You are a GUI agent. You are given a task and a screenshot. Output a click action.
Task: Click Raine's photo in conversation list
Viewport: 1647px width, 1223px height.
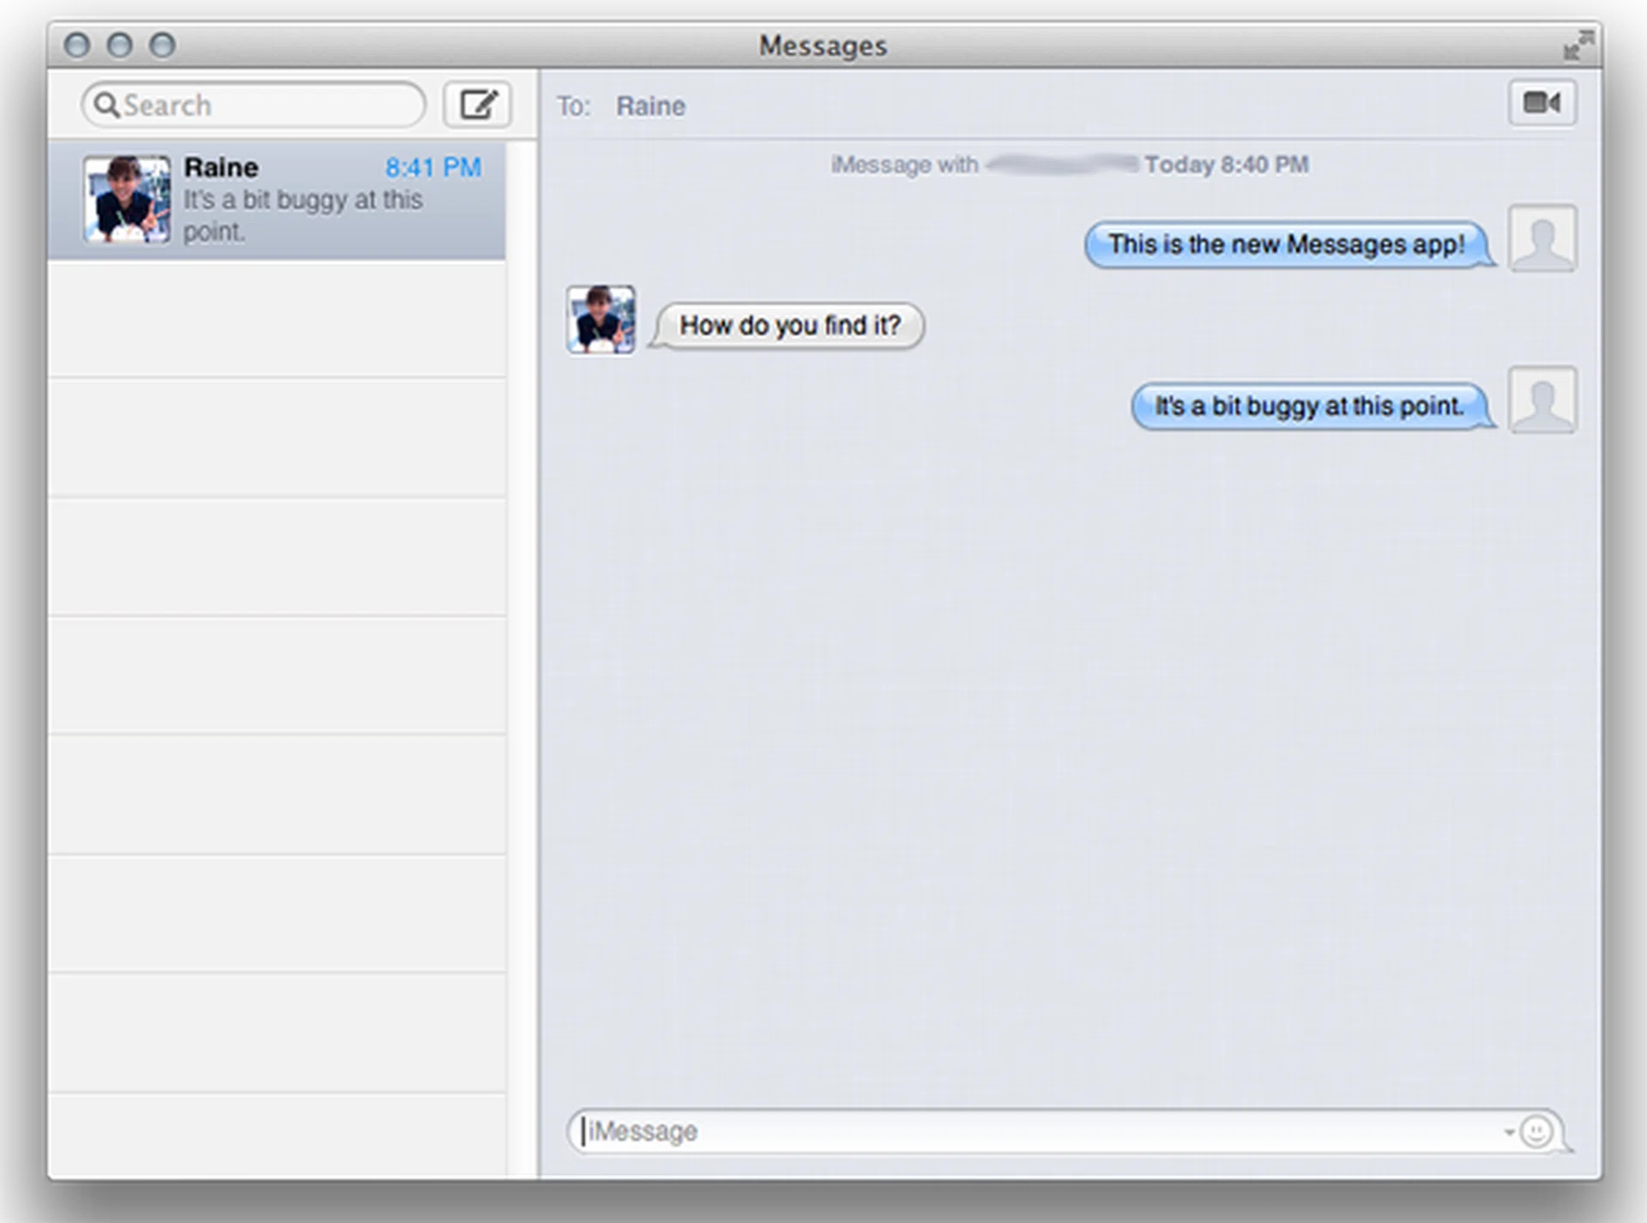pos(127,199)
